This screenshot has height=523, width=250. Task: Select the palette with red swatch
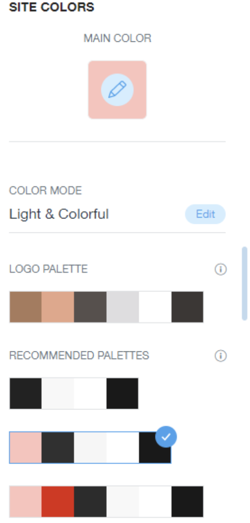click(106, 501)
